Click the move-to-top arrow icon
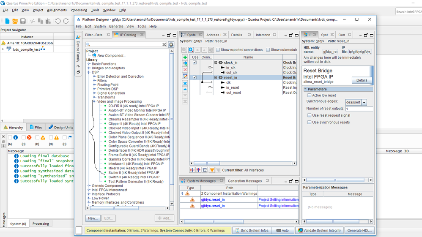 coord(185,84)
